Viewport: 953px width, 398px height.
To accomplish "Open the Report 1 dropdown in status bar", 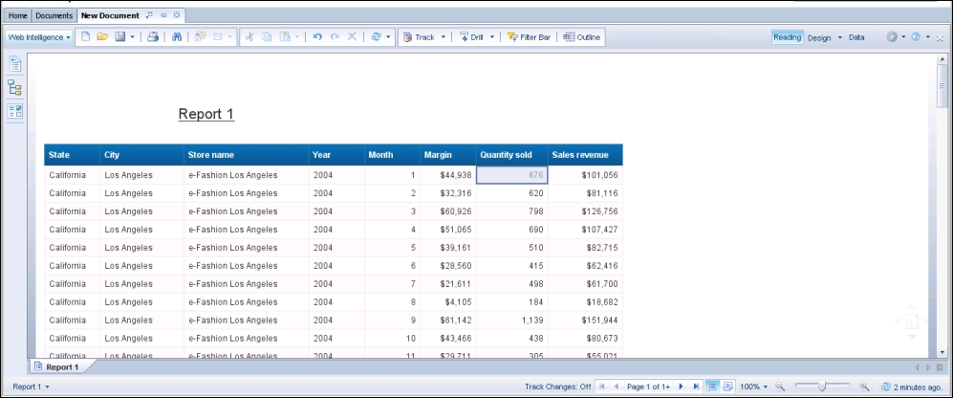I will (31, 387).
